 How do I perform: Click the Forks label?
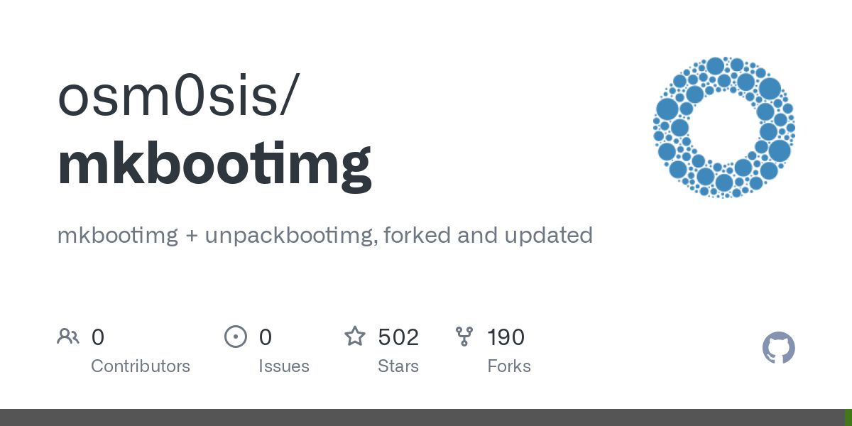click(509, 366)
